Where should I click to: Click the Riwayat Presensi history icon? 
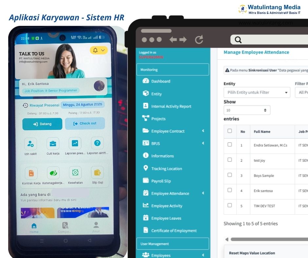pos(25,105)
